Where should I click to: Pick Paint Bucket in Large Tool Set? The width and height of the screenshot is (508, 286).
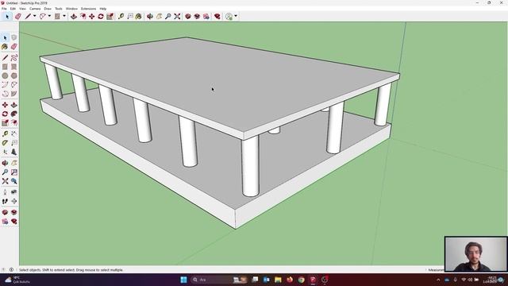5,47
